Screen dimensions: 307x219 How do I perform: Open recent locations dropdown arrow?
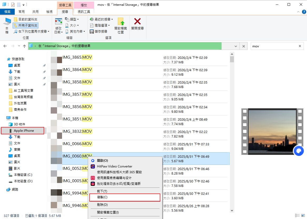19,46
